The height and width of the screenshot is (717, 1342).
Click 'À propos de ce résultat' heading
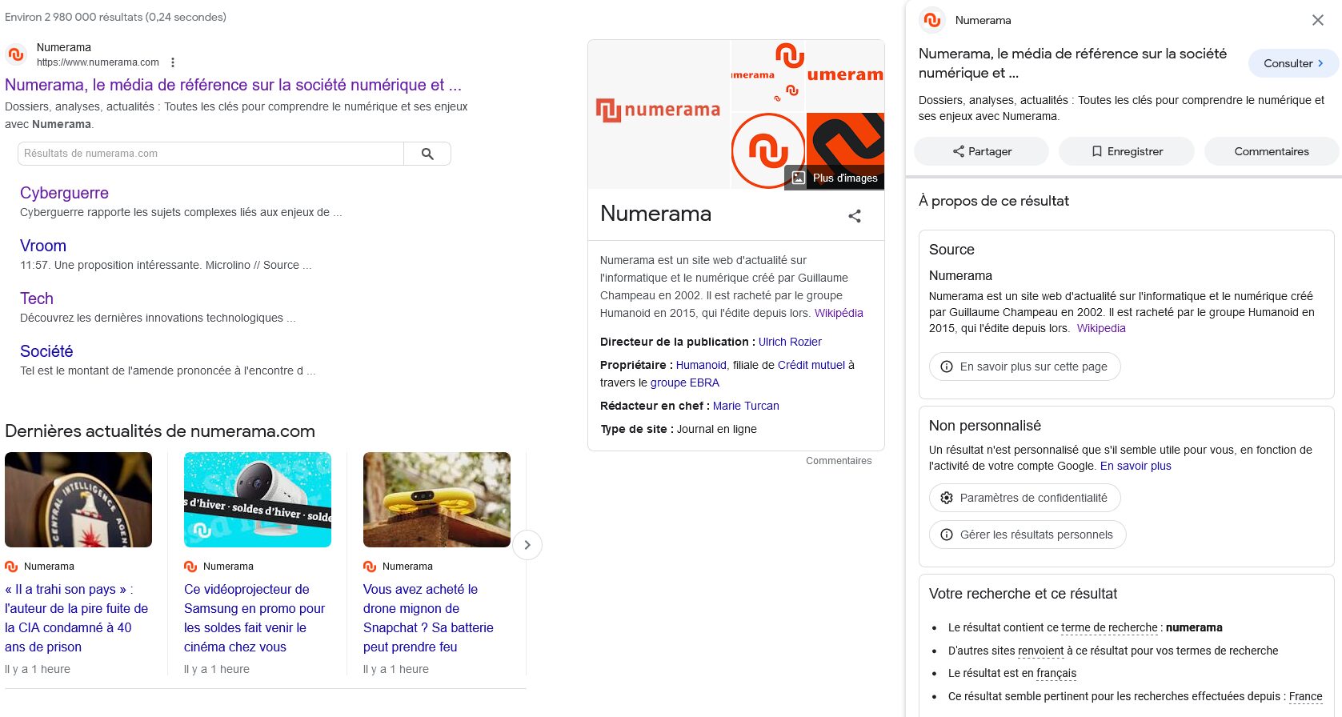pyautogui.click(x=994, y=201)
